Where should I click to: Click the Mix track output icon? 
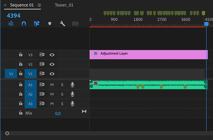84,111
